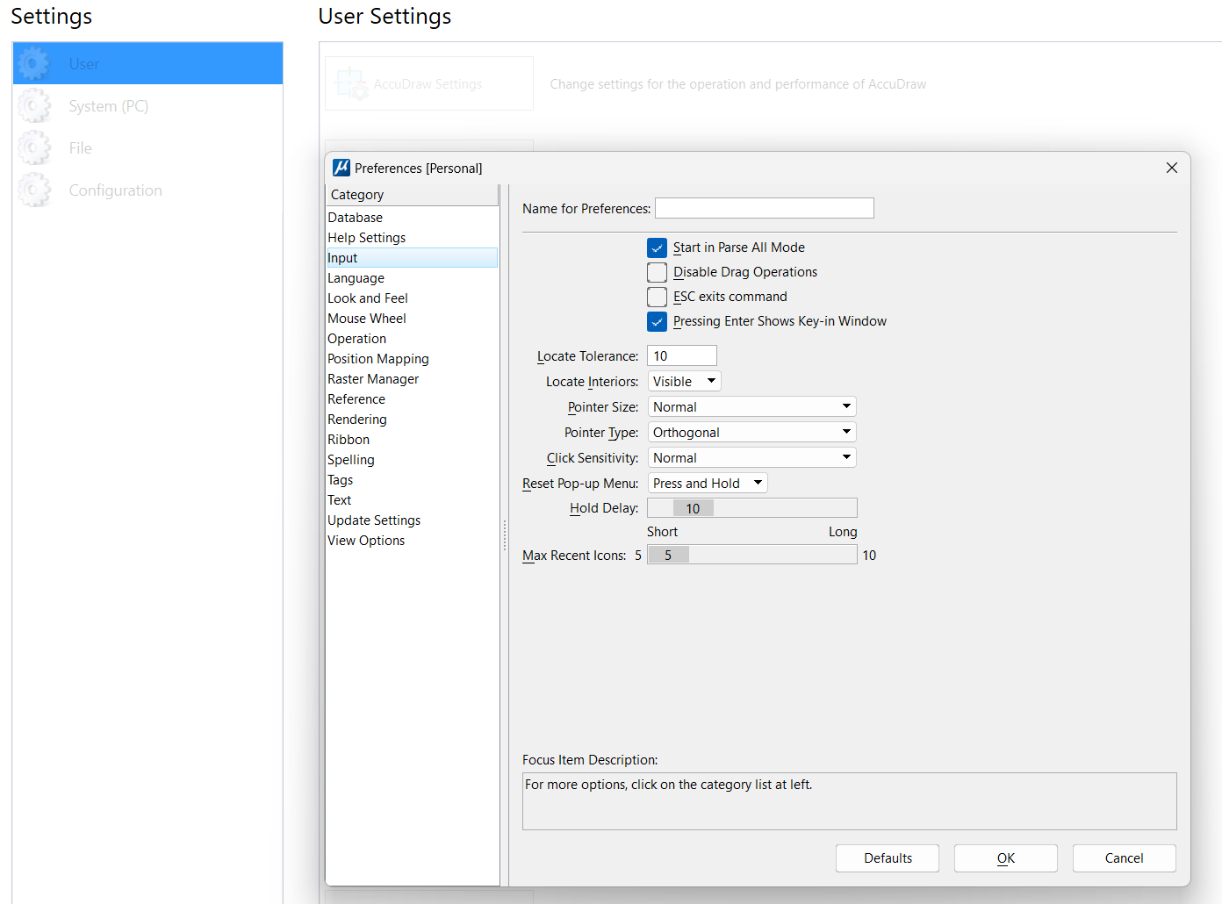
Task: Click the Max Recent Icons slider
Action: (752, 555)
